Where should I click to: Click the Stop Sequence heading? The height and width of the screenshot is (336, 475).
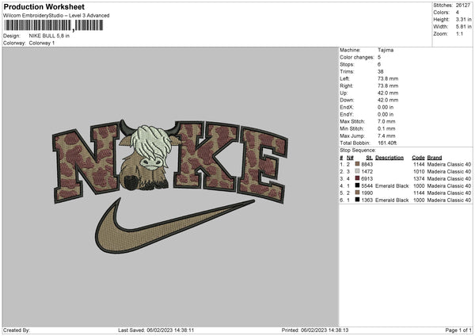[358, 151]
